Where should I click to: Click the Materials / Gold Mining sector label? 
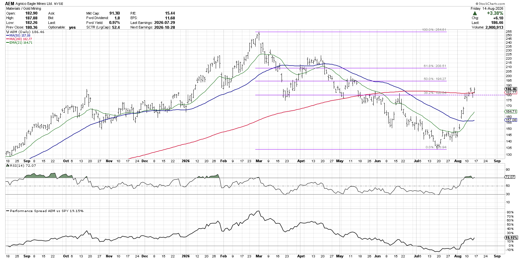pyautogui.click(x=24, y=8)
